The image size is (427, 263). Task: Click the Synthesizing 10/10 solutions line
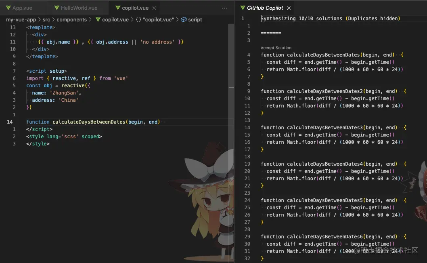point(330,19)
